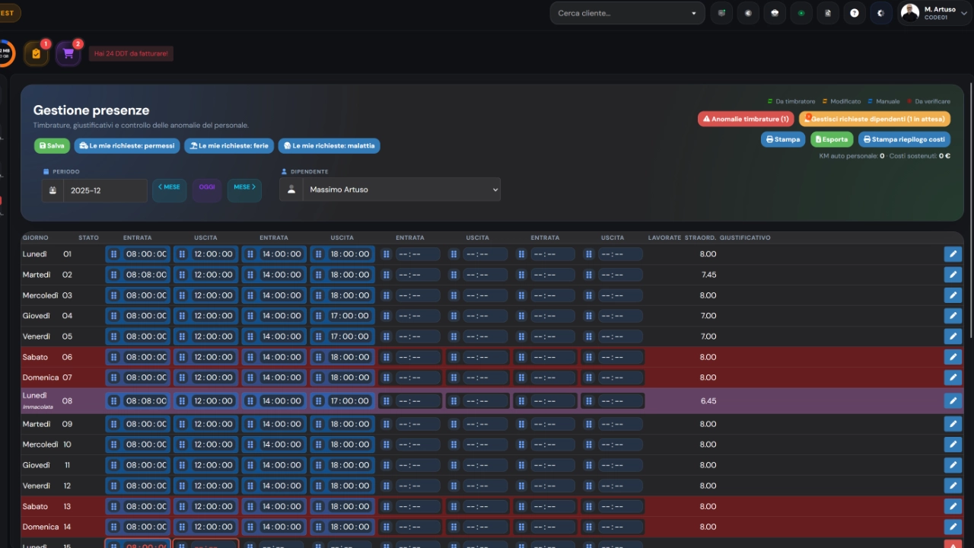This screenshot has height=548, width=974.
Task: Edit row Sabato 13 with pencil icon
Action: (x=952, y=506)
